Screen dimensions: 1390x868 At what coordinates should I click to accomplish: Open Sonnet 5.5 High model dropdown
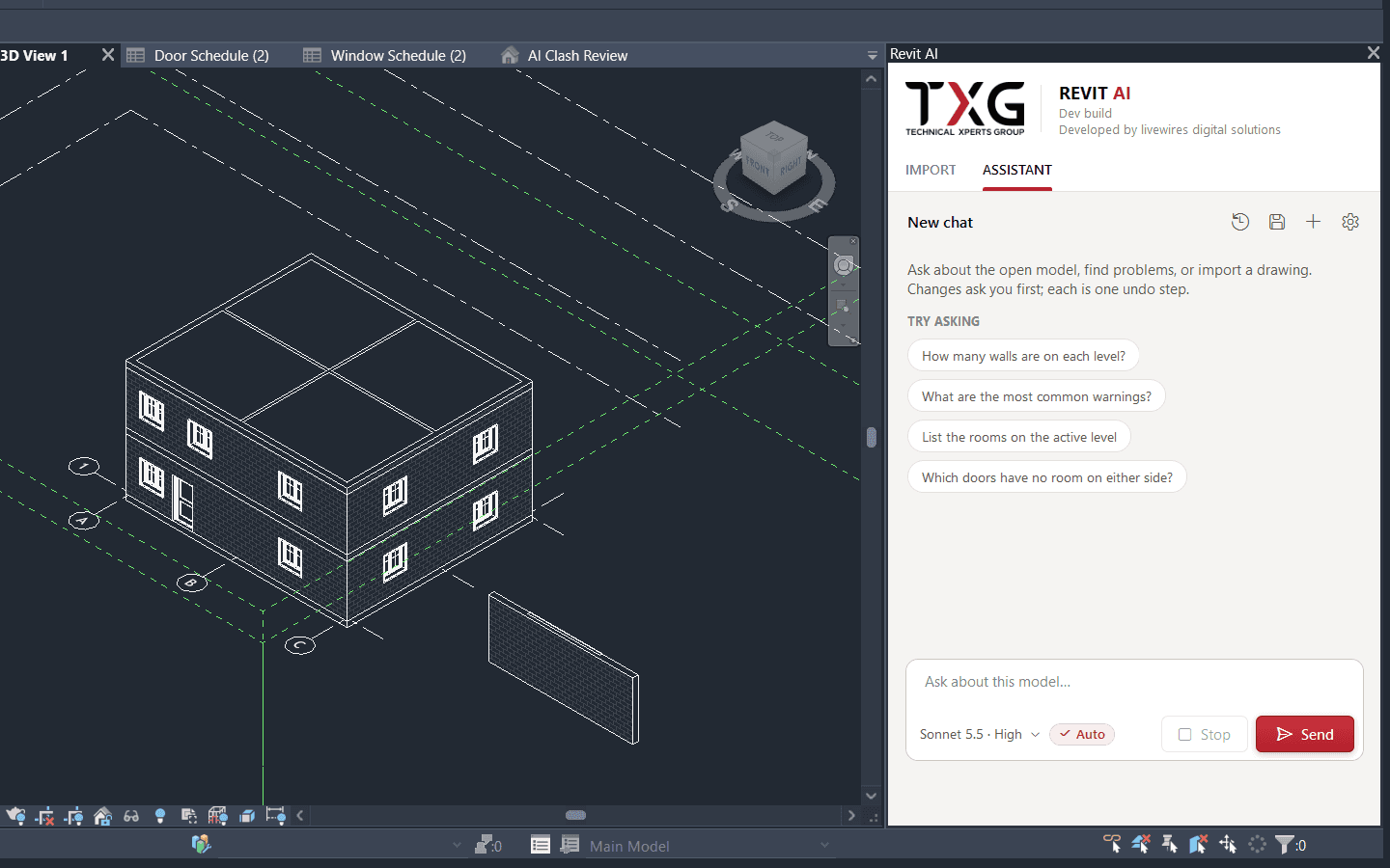(x=979, y=734)
